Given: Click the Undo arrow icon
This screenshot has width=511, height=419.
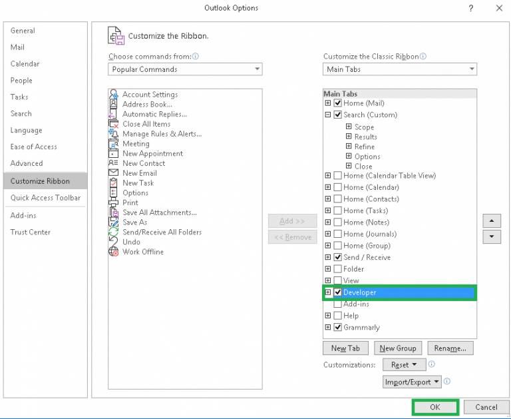Looking at the screenshot, I should pos(113,242).
